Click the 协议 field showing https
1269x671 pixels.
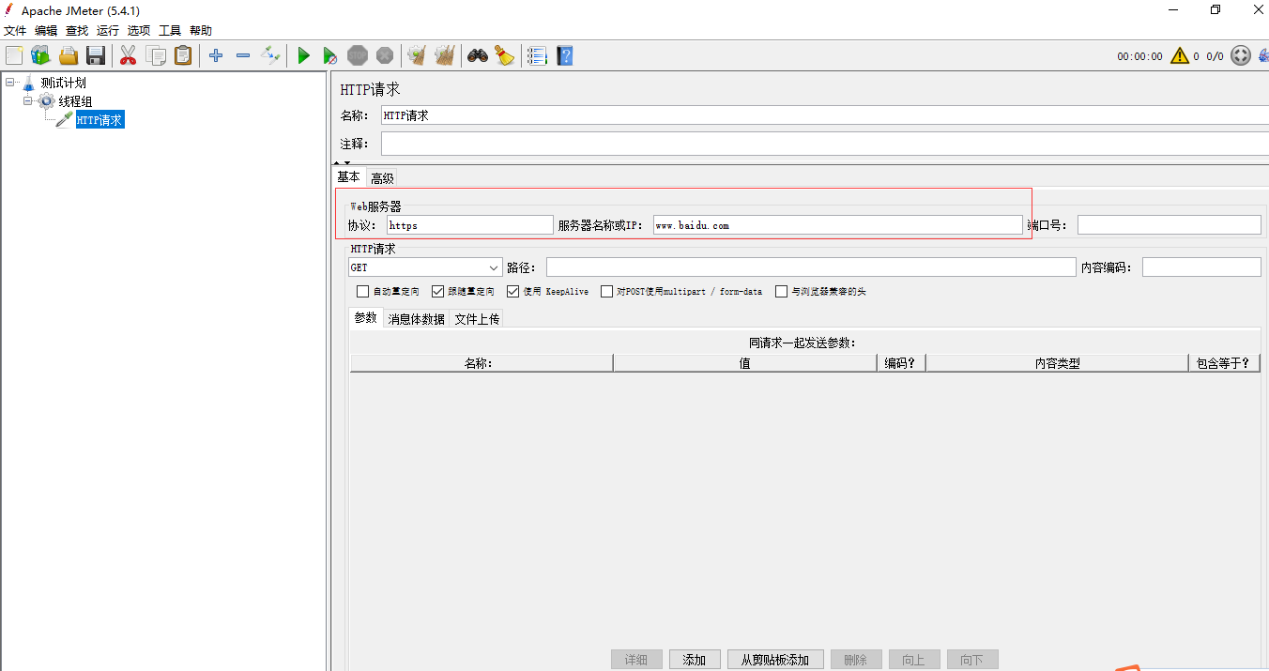470,225
